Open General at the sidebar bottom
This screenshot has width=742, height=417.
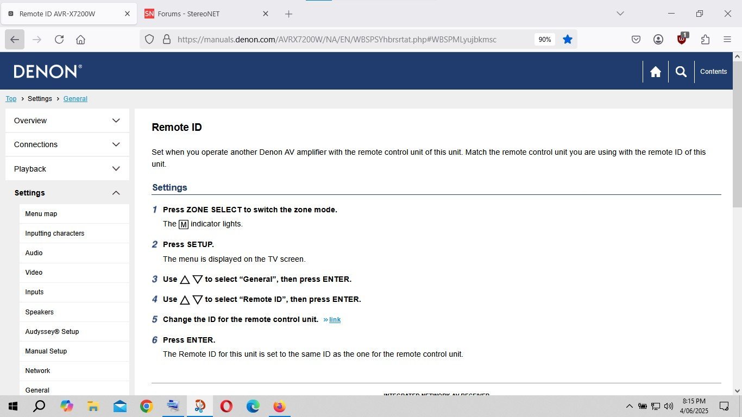[x=74, y=389]
